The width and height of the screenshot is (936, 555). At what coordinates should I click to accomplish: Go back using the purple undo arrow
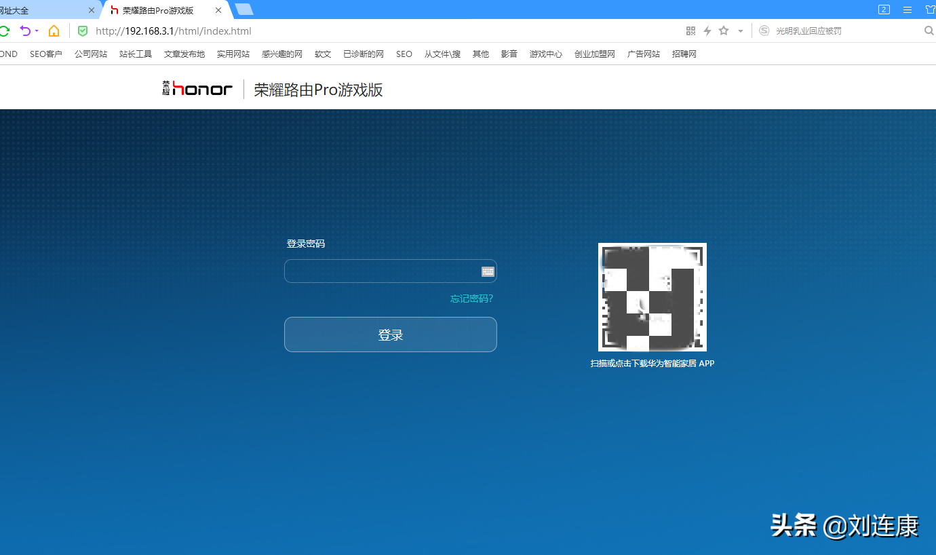[x=25, y=31]
